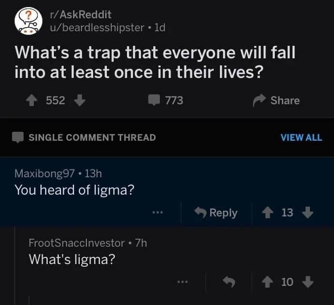Click the AskReddit subreddit avatar icon

(x=27, y=21)
